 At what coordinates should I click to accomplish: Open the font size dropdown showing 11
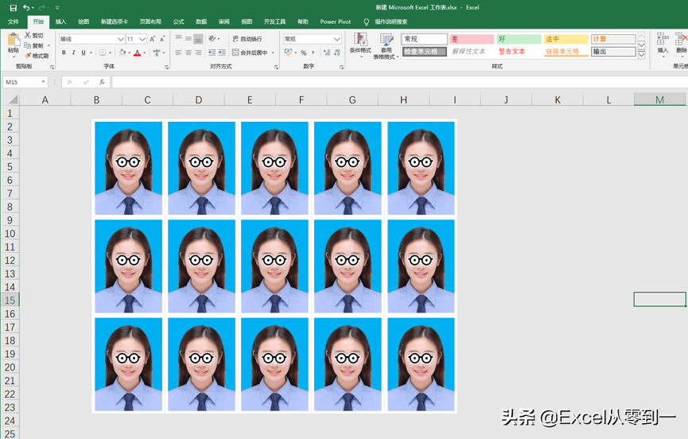point(142,39)
